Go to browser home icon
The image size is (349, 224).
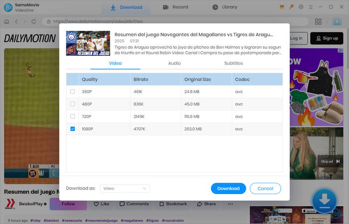coord(6,21)
